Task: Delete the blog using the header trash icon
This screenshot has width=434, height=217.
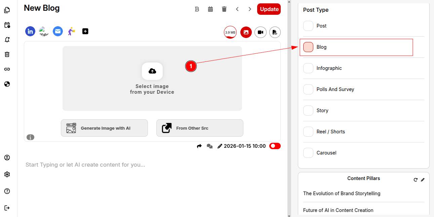Action: [x=224, y=9]
